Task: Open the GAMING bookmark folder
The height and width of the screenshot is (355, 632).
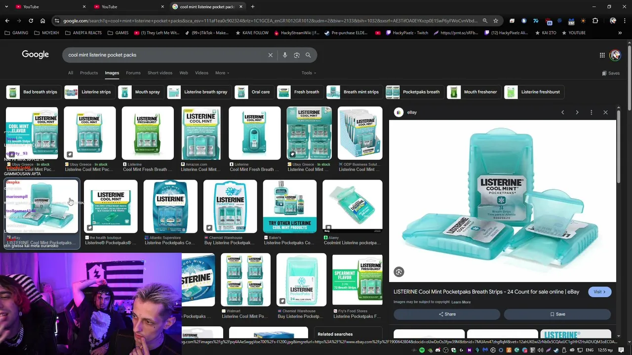Action: click(16, 33)
